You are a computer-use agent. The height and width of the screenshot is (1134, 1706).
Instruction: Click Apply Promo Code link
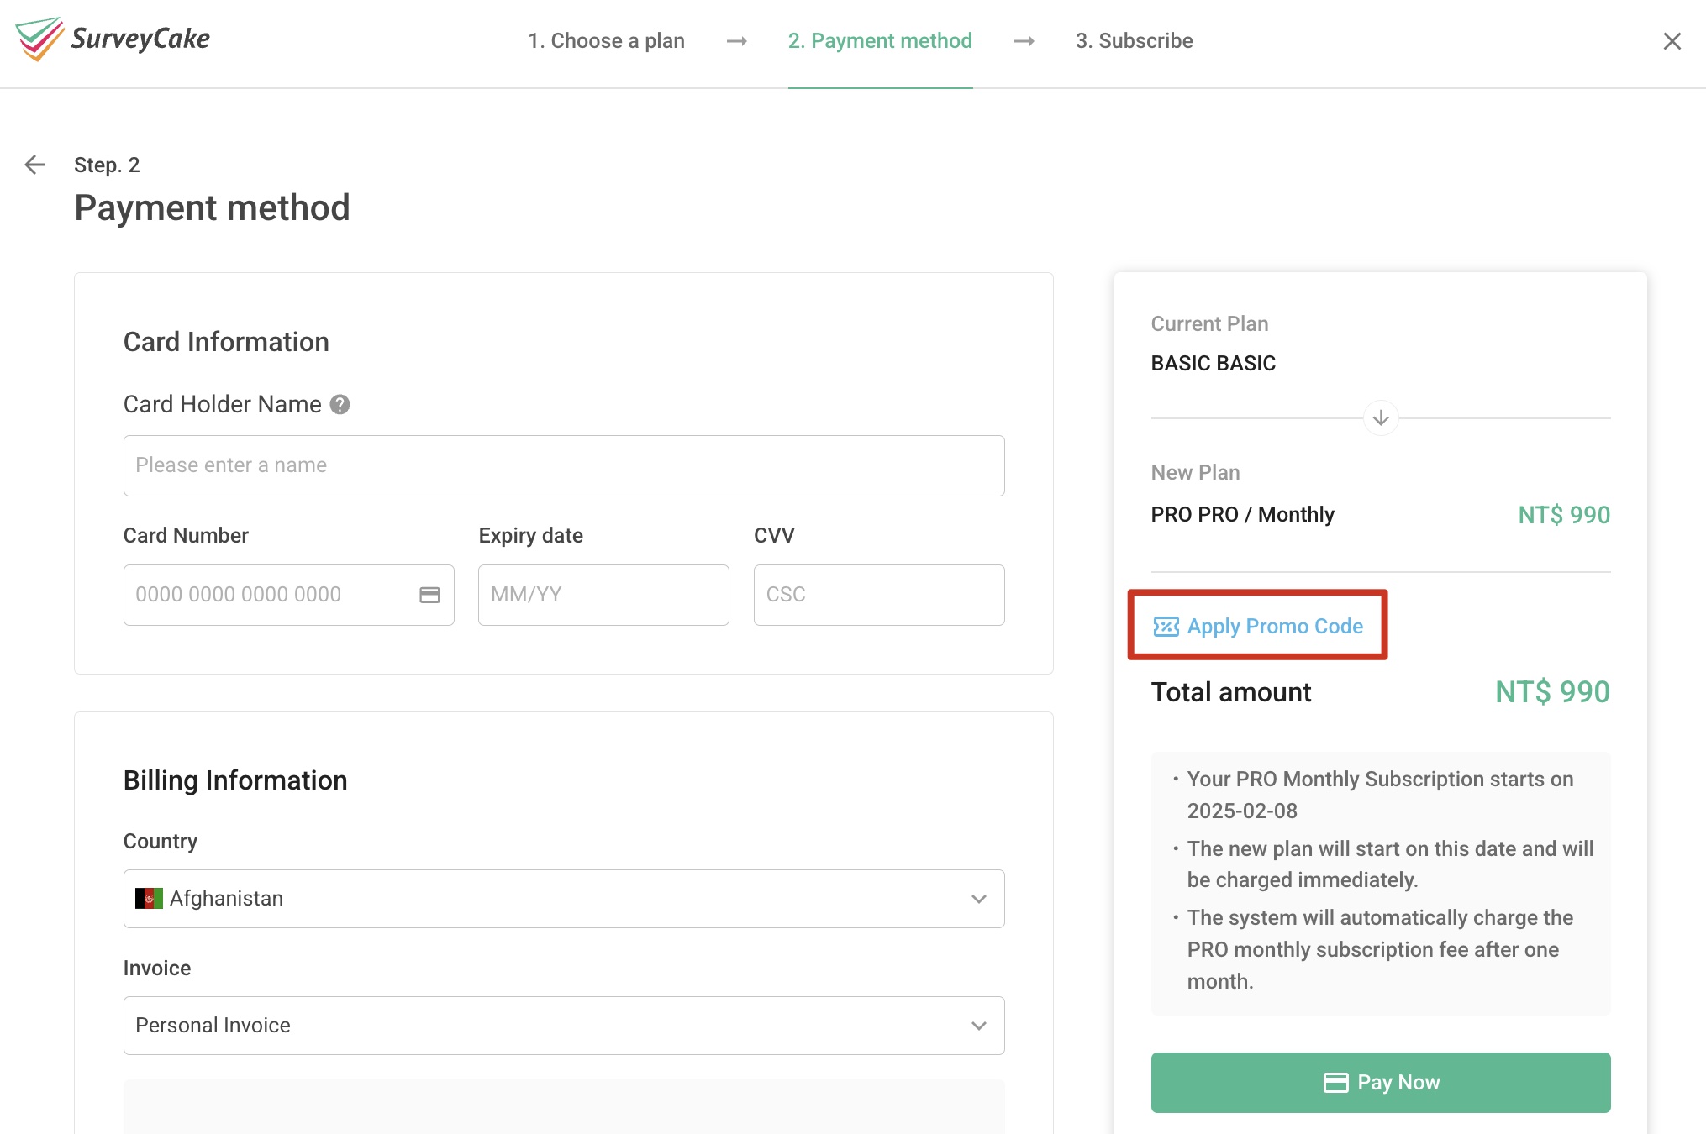pyautogui.click(x=1274, y=627)
